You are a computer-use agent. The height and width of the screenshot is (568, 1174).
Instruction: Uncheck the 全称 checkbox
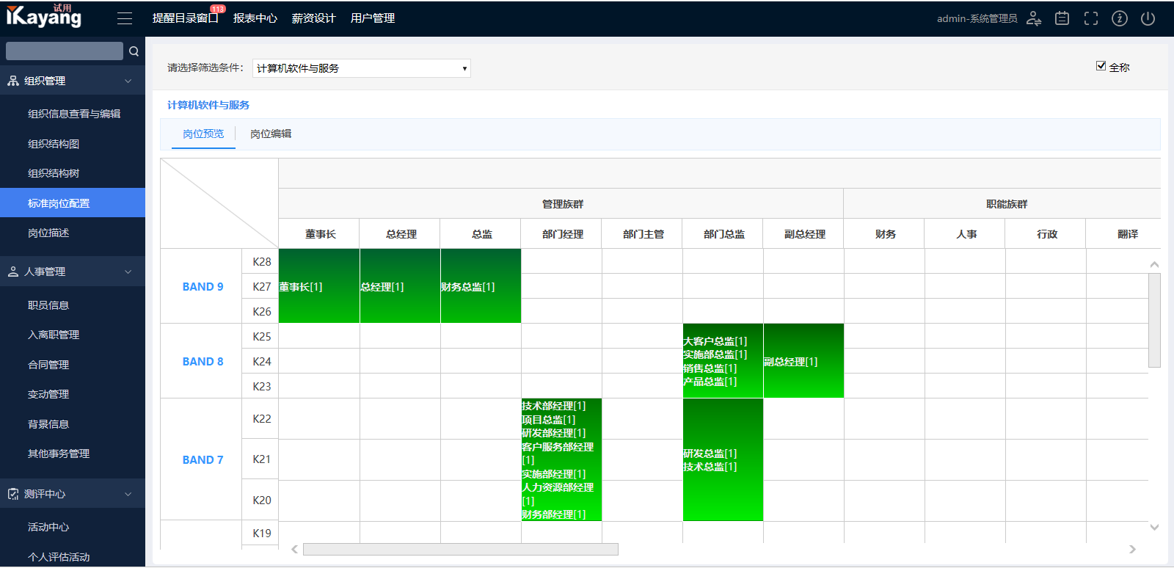pyautogui.click(x=1101, y=66)
